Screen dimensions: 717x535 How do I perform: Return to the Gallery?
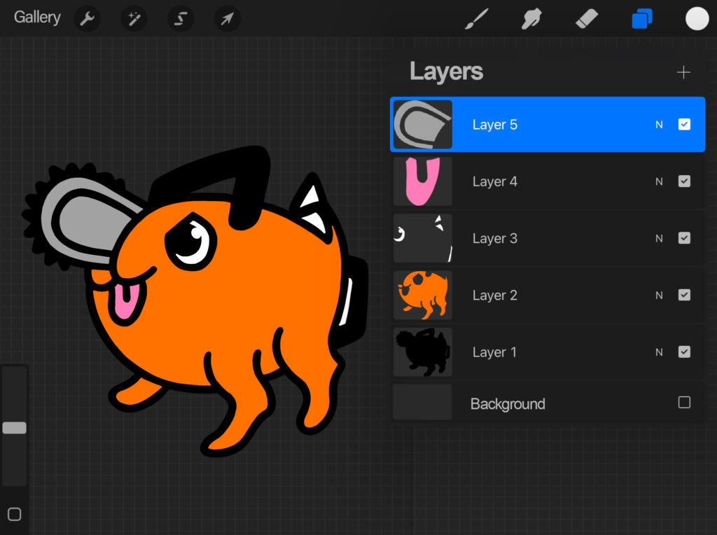(36, 18)
